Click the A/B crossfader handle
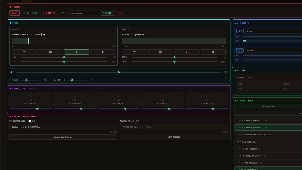 coord(119,72)
